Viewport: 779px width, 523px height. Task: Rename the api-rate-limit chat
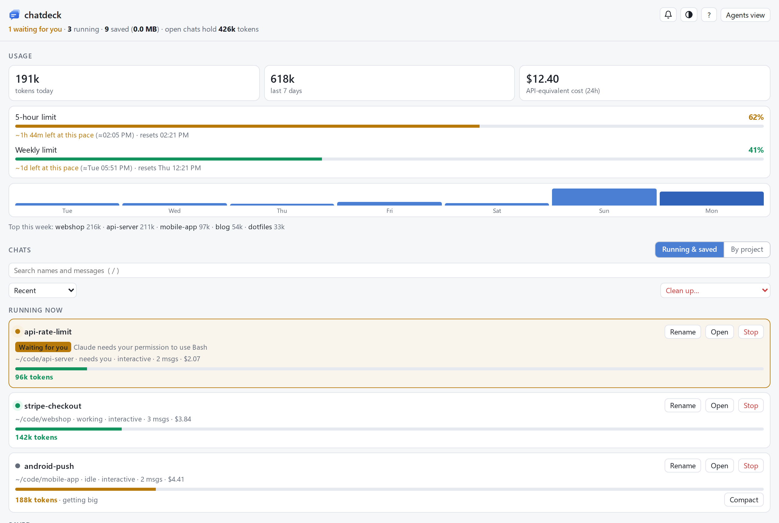coord(683,332)
